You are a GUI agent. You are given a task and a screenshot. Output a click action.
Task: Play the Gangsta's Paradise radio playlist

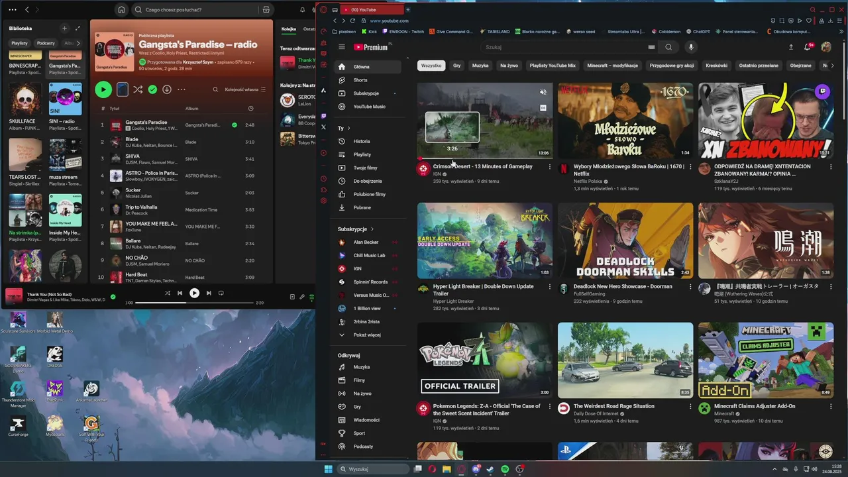click(x=103, y=89)
